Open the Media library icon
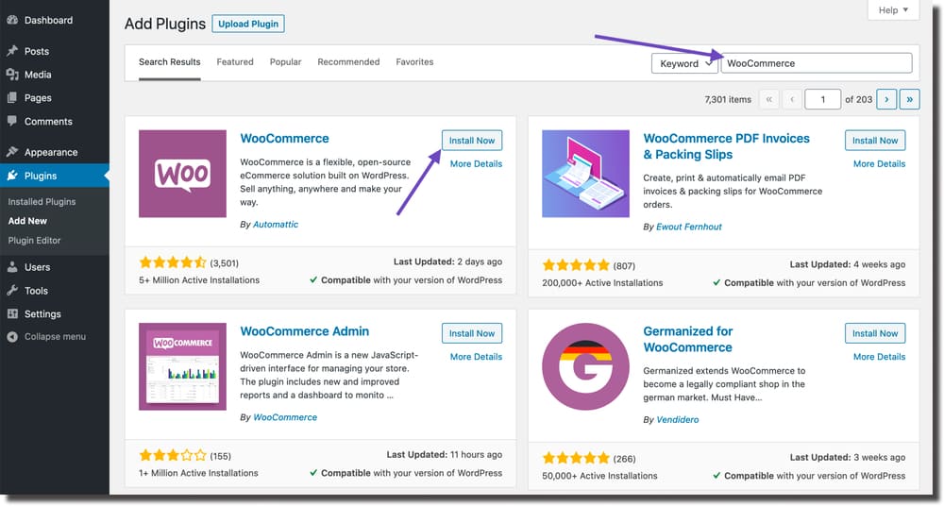 coord(12,75)
